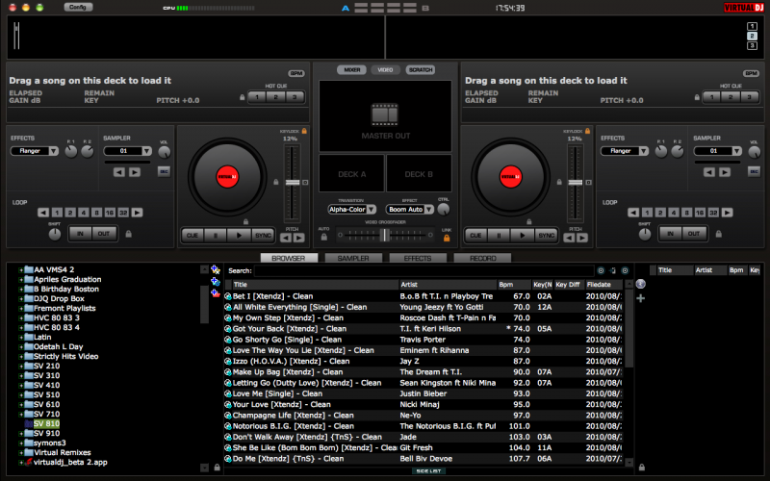Image resolution: width=770 pixels, height=481 pixels.
Task: Open the Config settings button
Action: coord(78,7)
